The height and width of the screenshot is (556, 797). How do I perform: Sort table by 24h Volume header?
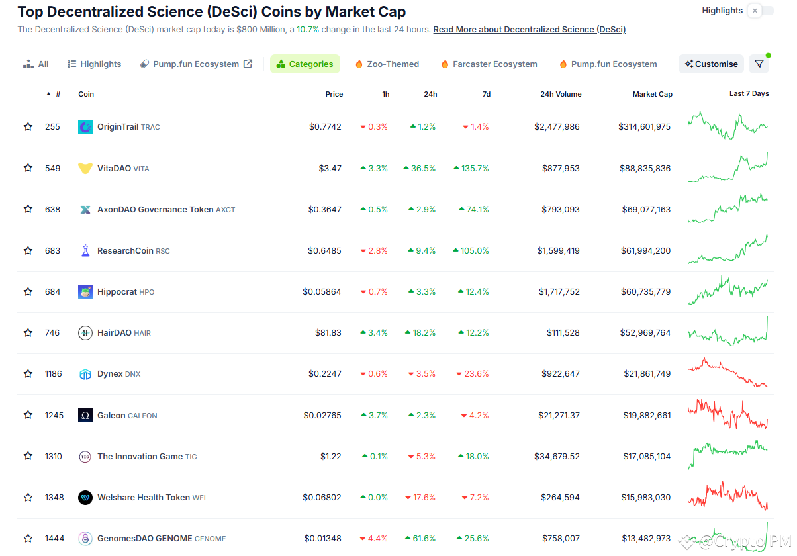point(560,94)
